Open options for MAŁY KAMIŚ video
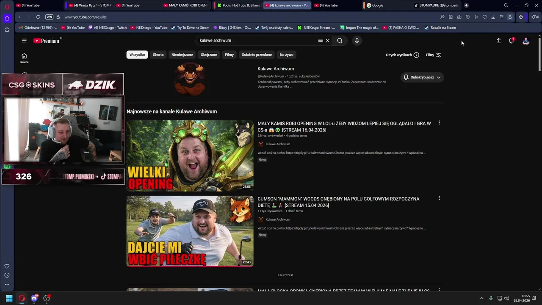Image resolution: width=542 pixels, height=305 pixels. tap(439, 123)
